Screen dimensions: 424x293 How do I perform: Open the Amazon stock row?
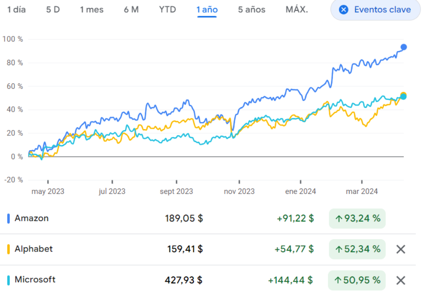click(32, 218)
